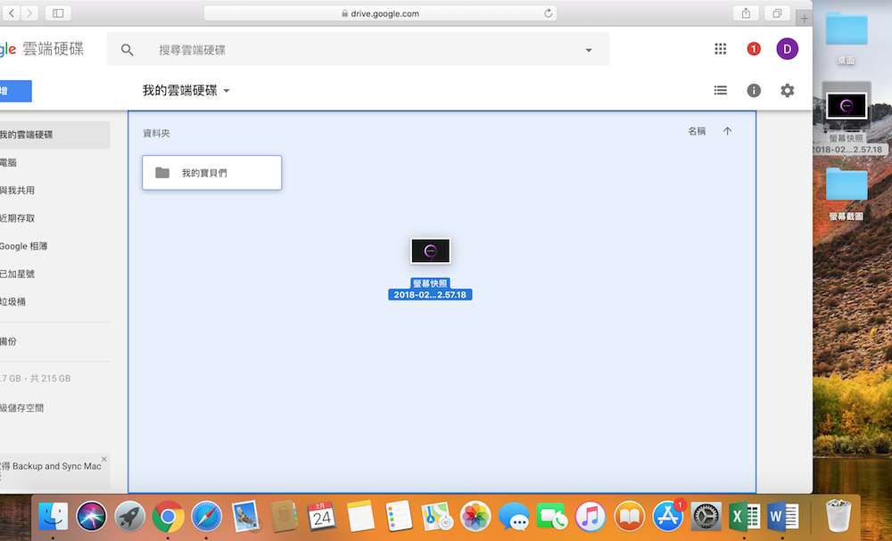Click the Safari share icon
Image resolution: width=892 pixels, height=541 pixels.
pos(745,13)
